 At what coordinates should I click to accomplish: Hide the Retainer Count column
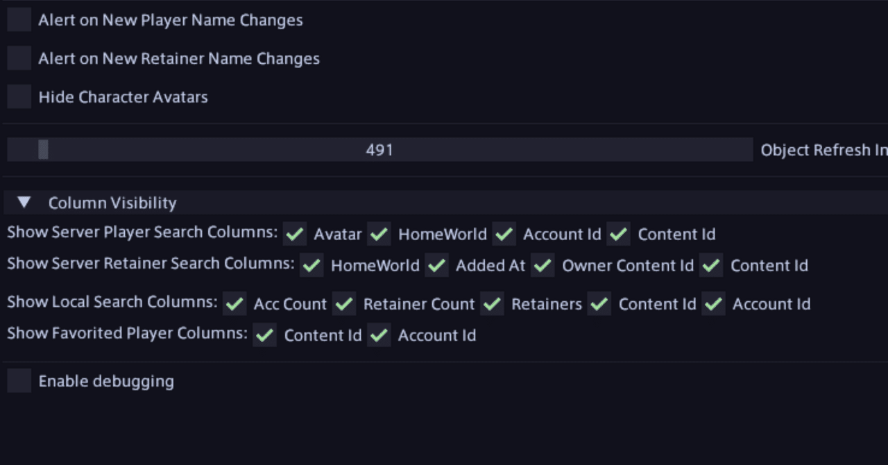pyautogui.click(x=344, y=303)
